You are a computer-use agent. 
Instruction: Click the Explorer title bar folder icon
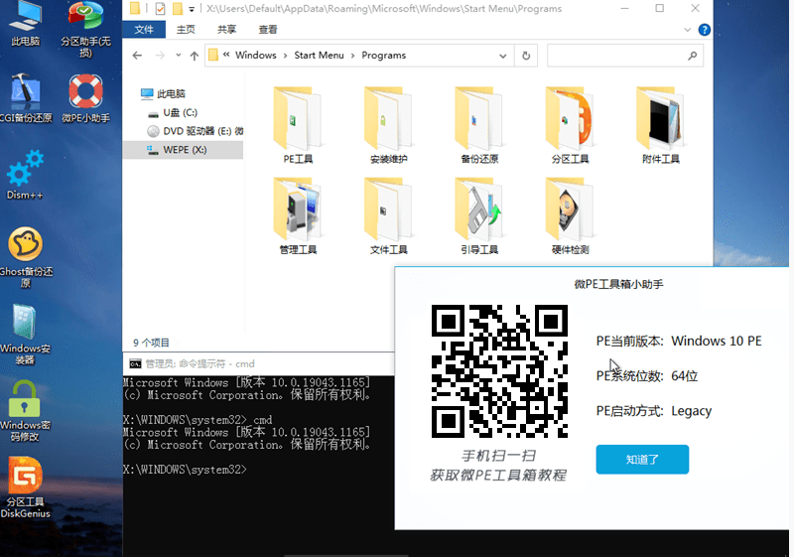[x=135, y=8]
